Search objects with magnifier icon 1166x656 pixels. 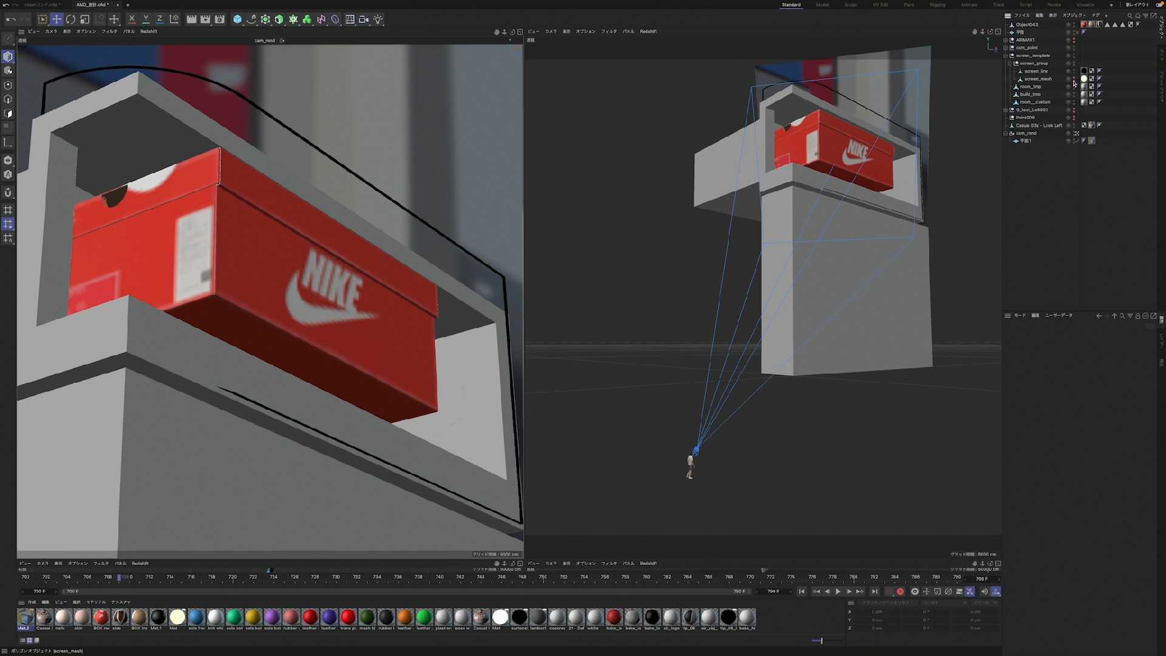tap(1130, 16)
